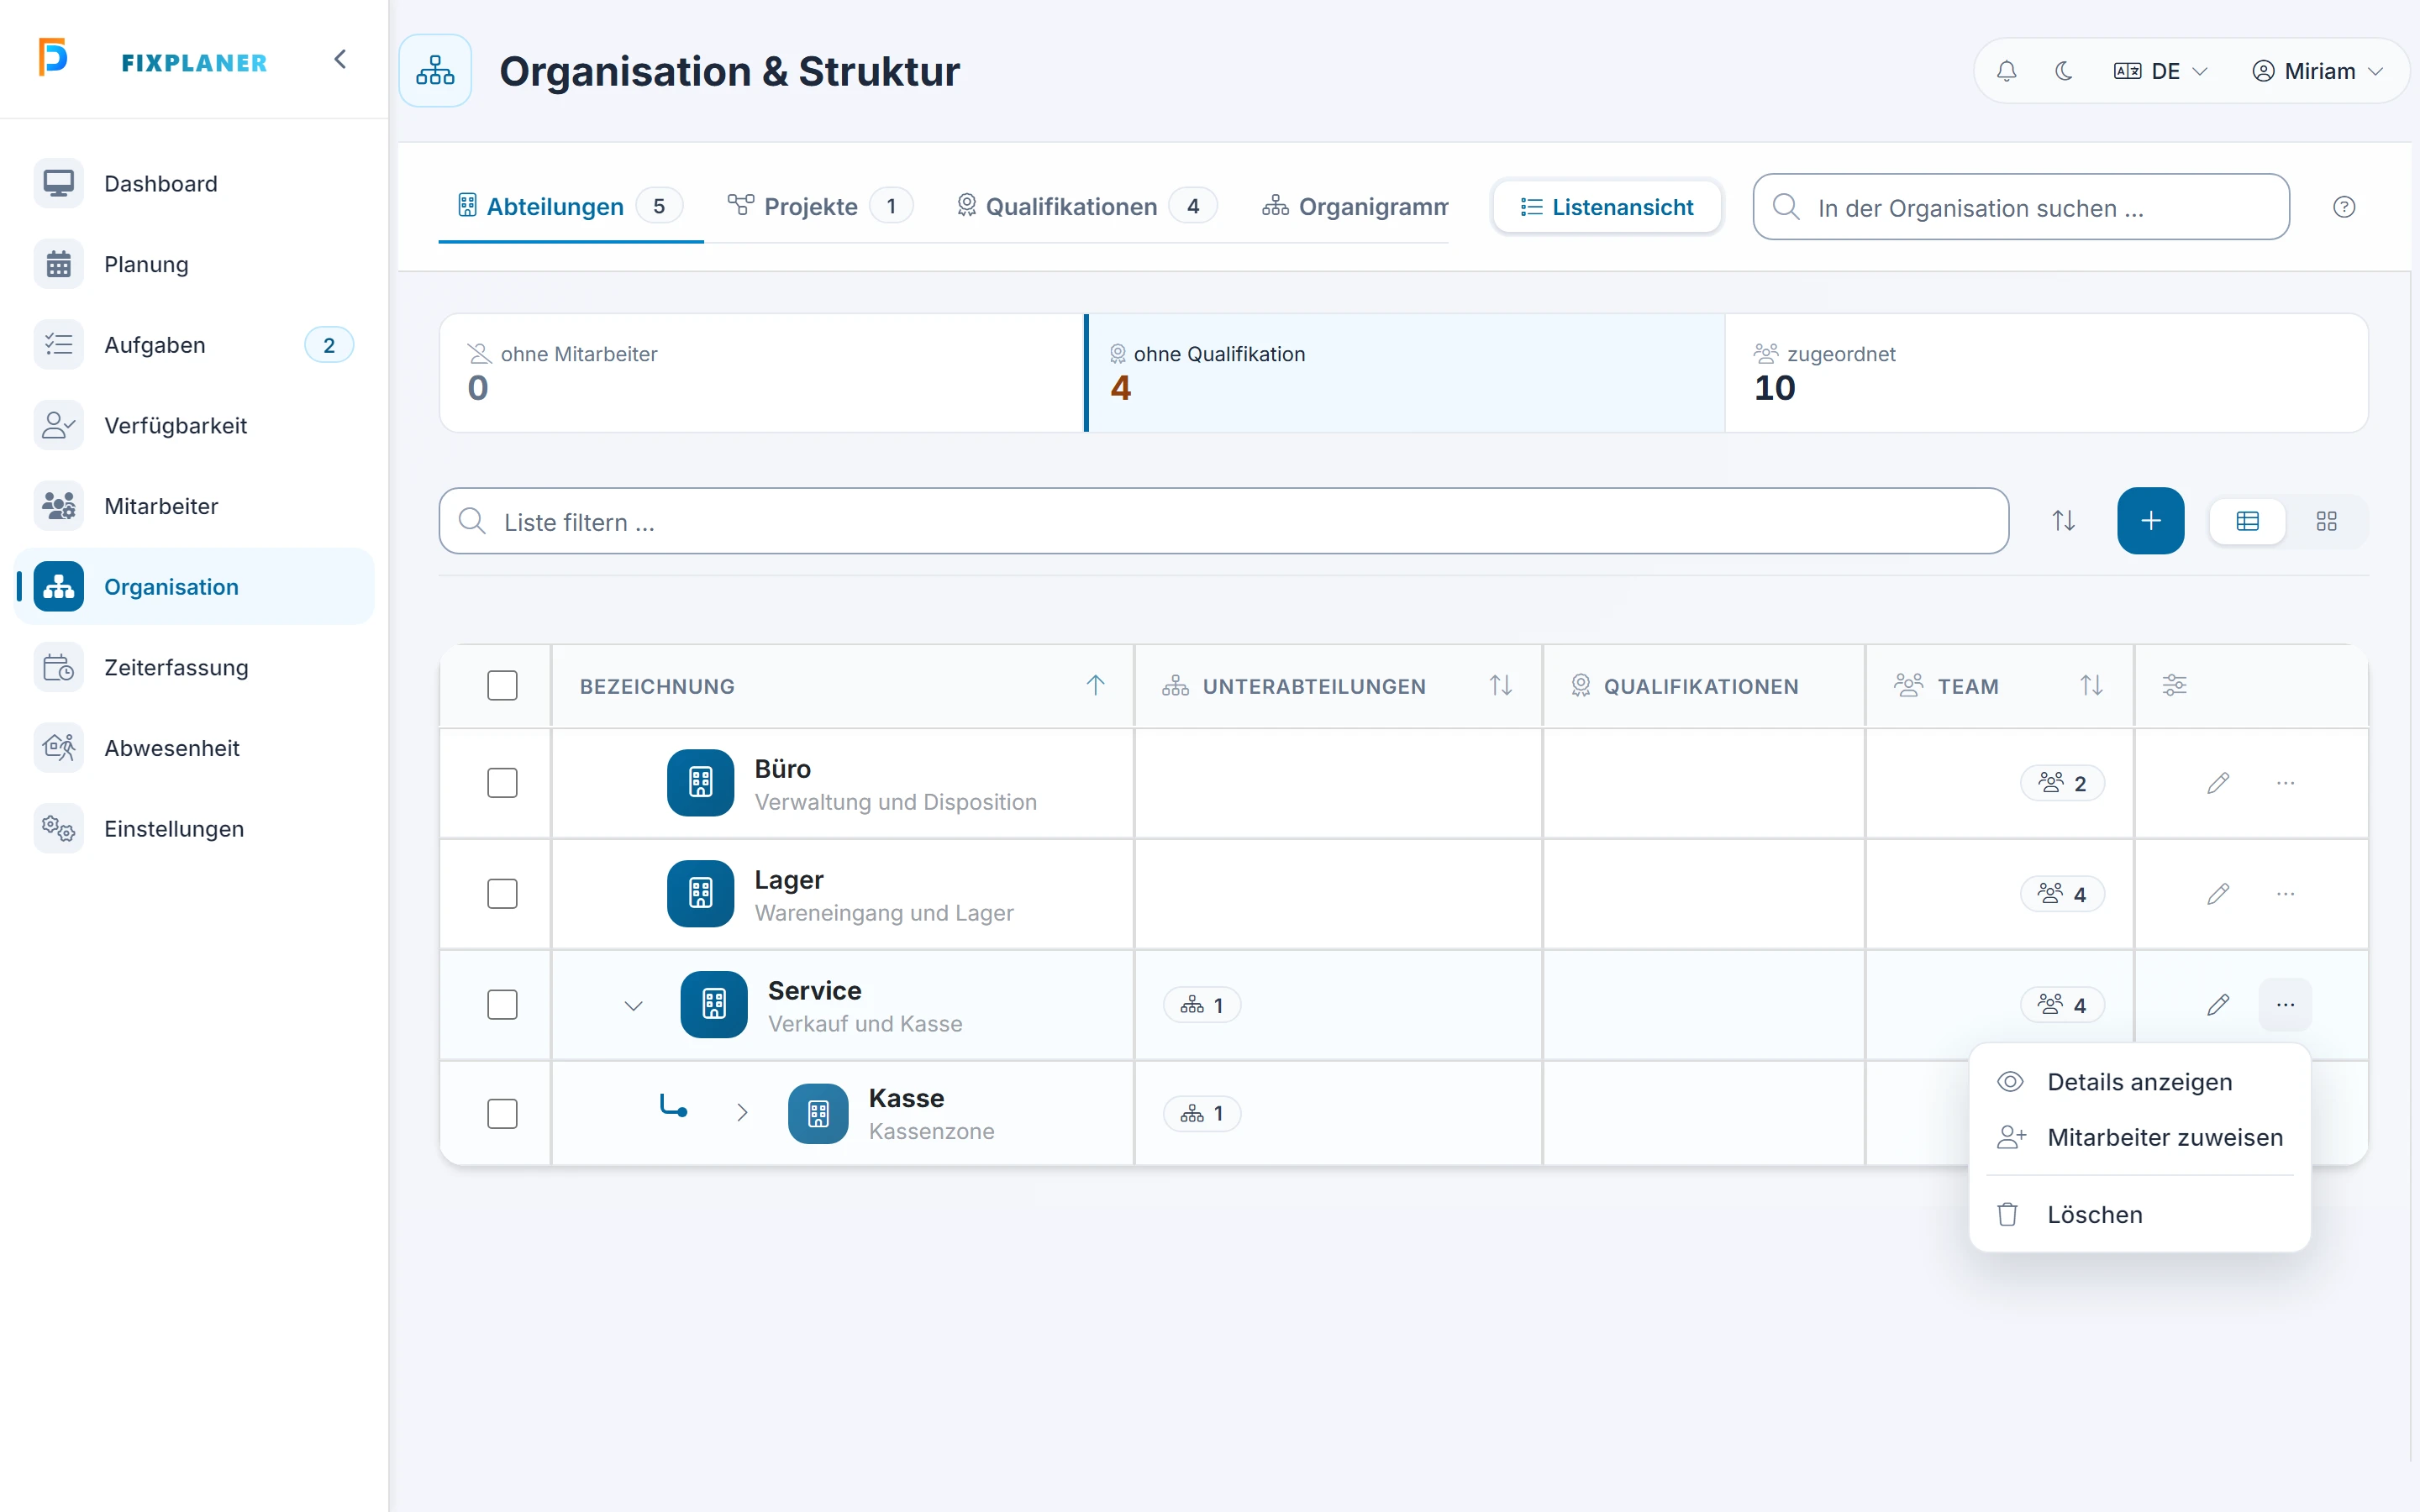Tick the select-all checkbox in the table header
The image size is (2420, 1512).
[502, 685]
